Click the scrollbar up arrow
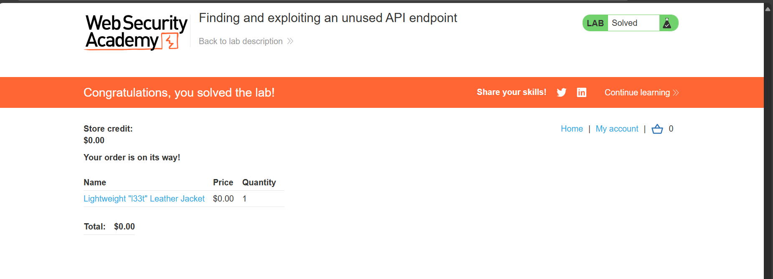This screenshot has height=279, width=773. [x=768, y=9]
